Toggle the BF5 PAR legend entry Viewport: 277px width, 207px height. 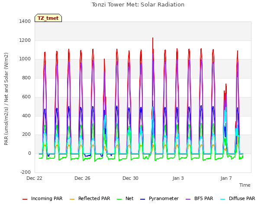click(x=200, y=198)
